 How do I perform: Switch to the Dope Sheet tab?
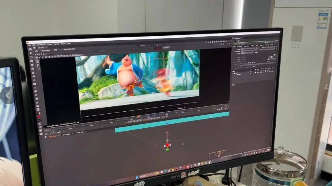(81, 132)
